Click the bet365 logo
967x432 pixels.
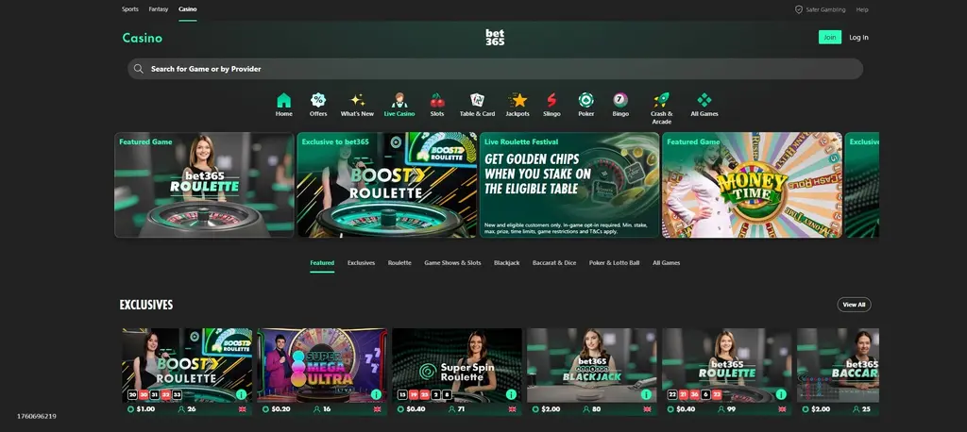(495, 37)
